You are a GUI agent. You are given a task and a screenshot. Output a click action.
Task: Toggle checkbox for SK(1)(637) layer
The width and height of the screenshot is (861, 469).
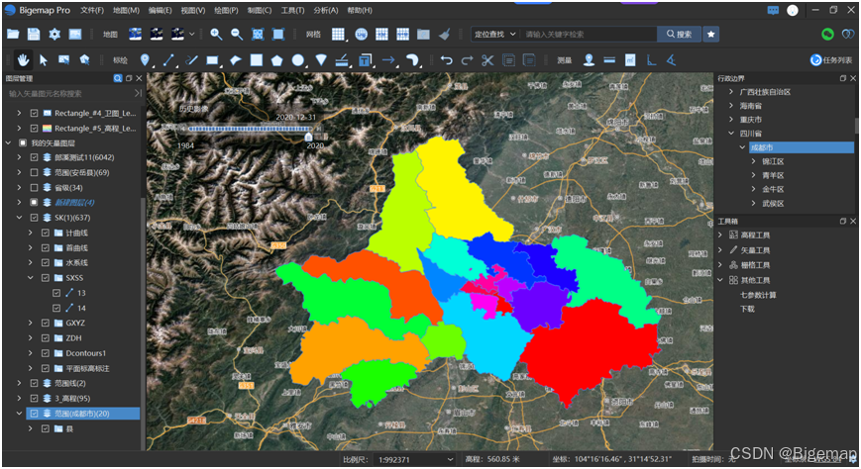pos(34,218)
